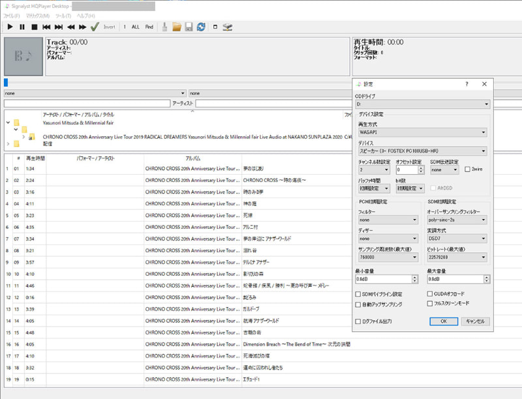Expand the CHRONO CROSS album tree node
The height and width of the screenshot is (399, 522).
(x=23, y=137)
